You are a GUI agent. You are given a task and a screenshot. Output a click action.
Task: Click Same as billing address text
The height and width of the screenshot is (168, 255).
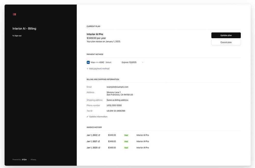point(117,100)
